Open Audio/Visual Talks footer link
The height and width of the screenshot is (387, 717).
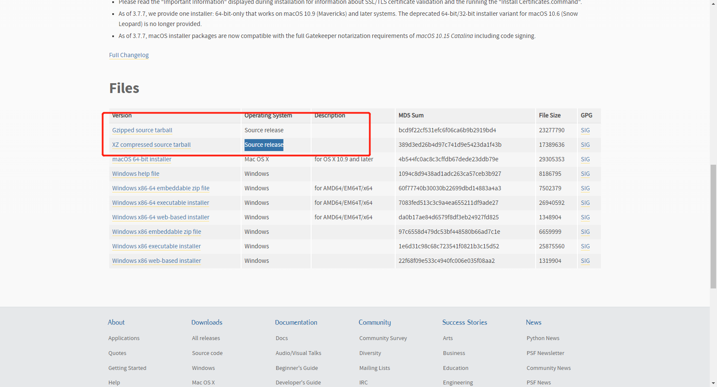(298, 353)
